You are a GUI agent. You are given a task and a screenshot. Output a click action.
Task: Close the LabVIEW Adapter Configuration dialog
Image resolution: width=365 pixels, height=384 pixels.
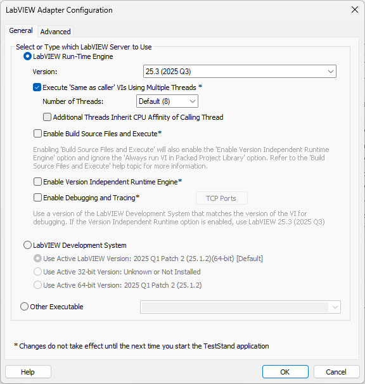tap(355, 10)
